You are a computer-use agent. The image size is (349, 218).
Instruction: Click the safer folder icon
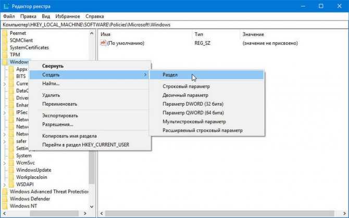pyautogui.click(x=11, y=141)
